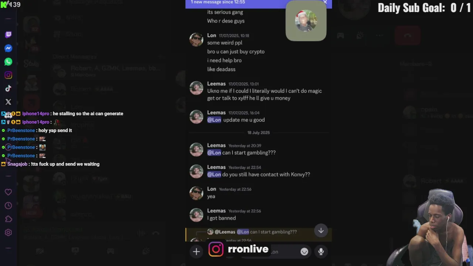Open WhatsApp from the sidebar
Screen dimensions: 473x266
coord(8,62)
